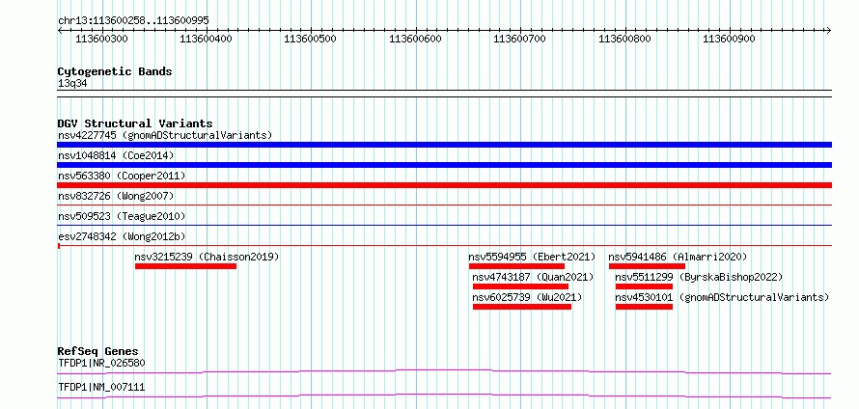The height and width of the screenshot is (409, 859).
Task: Click the nsv509523 (Teague2010) label
Action: [x=122, y=216]
